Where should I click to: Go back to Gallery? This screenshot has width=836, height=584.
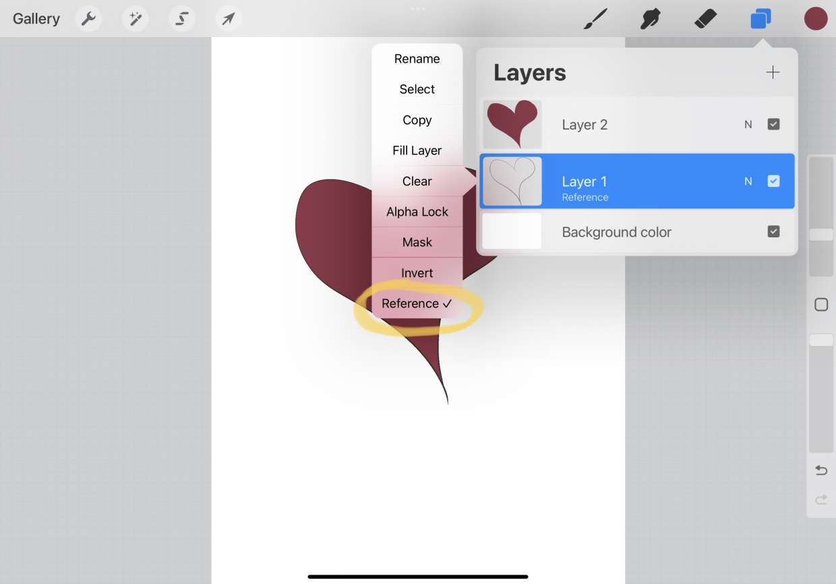tap(36, 19)
